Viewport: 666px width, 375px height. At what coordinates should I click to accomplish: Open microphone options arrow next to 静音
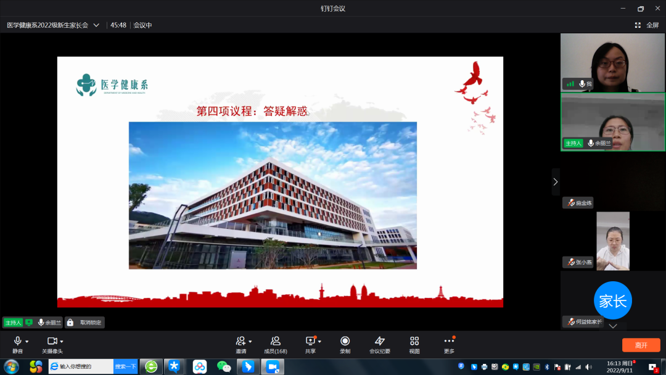coord(27,342)
